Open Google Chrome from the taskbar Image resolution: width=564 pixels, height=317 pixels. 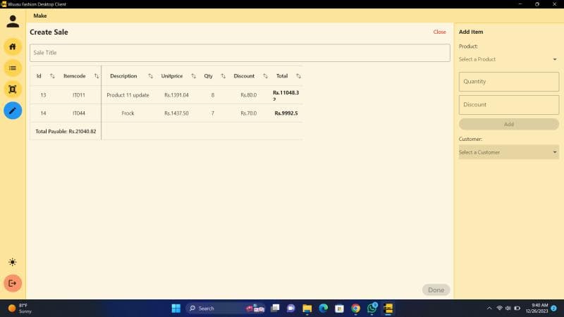[355, 309]
